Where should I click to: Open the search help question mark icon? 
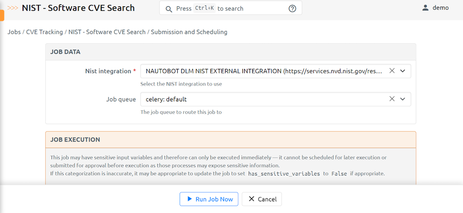point(292,9)
